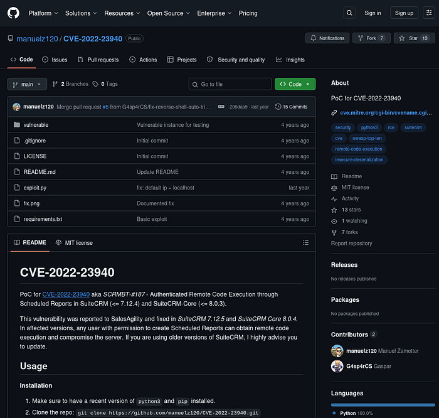Click the commit message ellipsis icon
439x418 pixels.
(x=221, y=107)
